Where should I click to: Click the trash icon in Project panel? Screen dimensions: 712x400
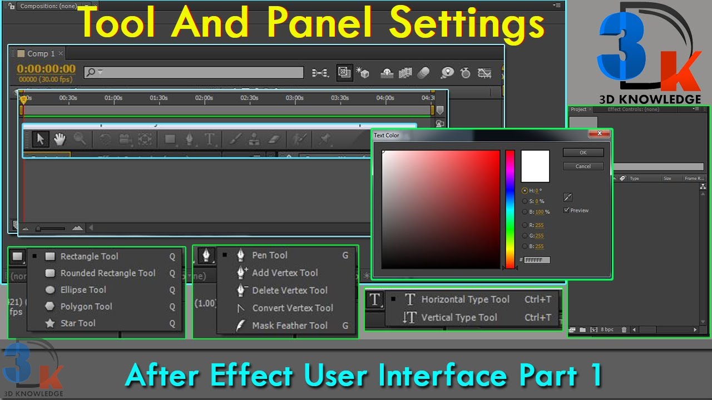coord(624,330)
